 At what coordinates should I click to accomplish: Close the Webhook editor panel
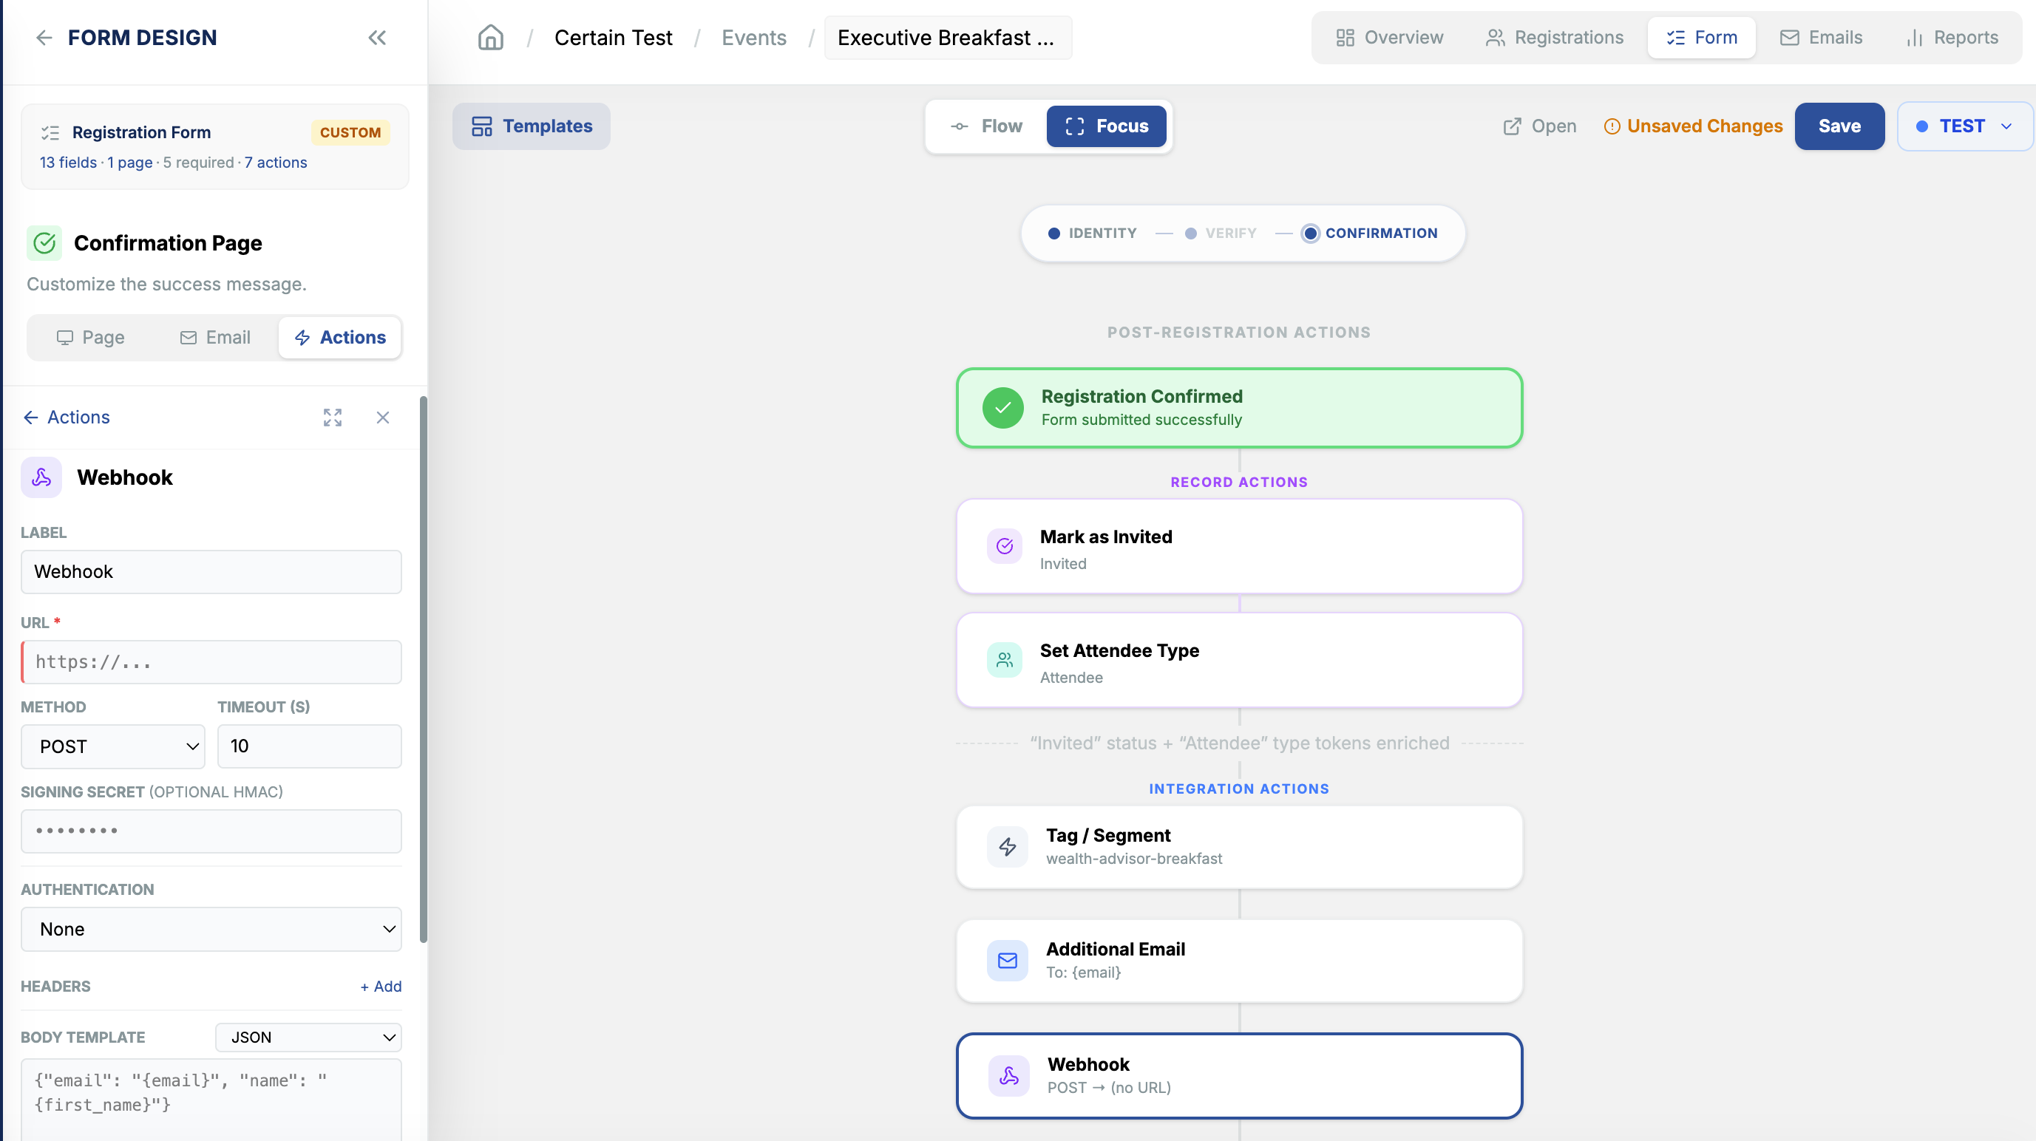(x=384, y=418)
